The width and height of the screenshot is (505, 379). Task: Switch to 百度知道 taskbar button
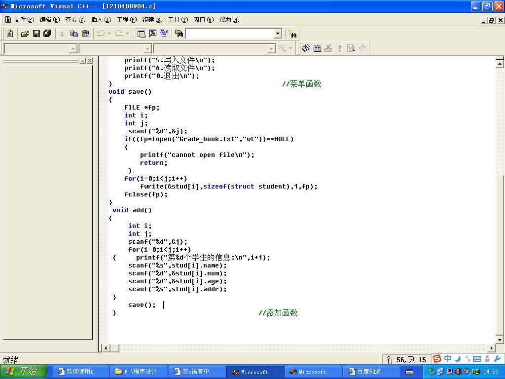click(x=371, y=372)
